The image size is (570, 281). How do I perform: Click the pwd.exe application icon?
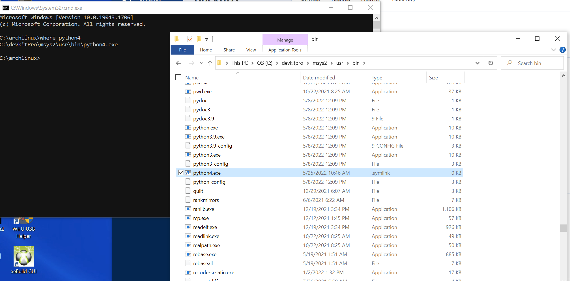coord(188,91)
